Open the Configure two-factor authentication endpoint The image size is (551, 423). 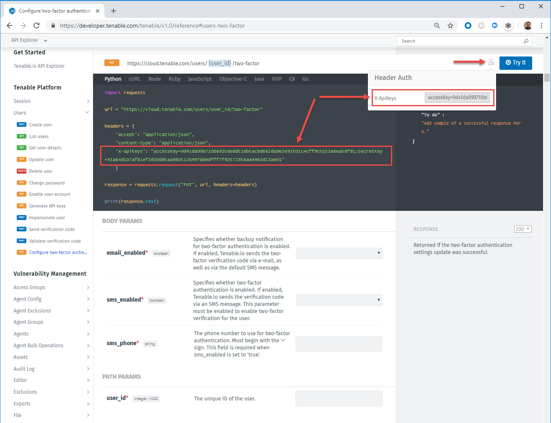58,252
